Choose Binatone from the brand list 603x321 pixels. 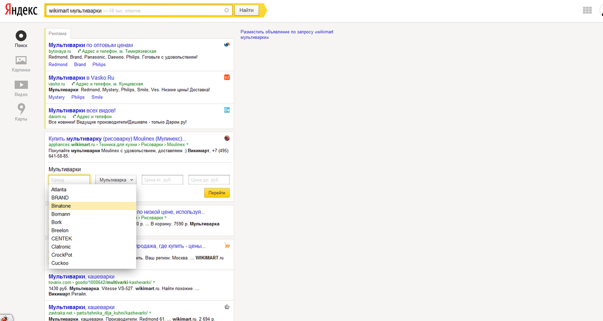coord(92,206)
